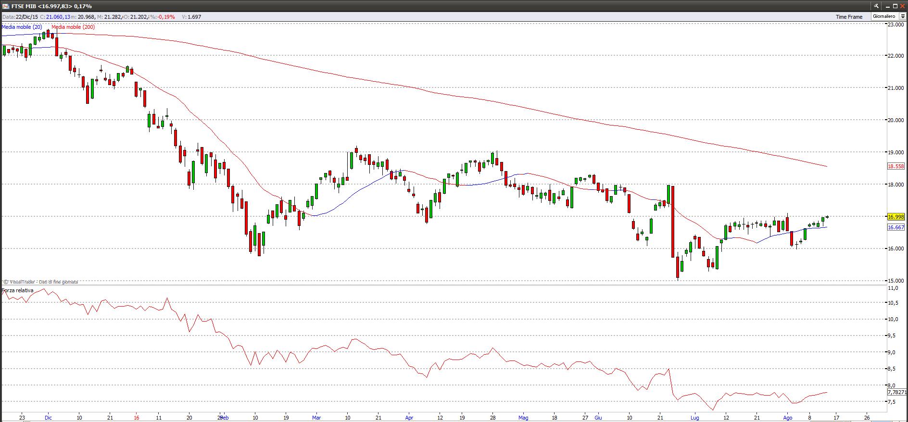Click the 15.000 price axis label
The image size is (908, 422).
896,281
